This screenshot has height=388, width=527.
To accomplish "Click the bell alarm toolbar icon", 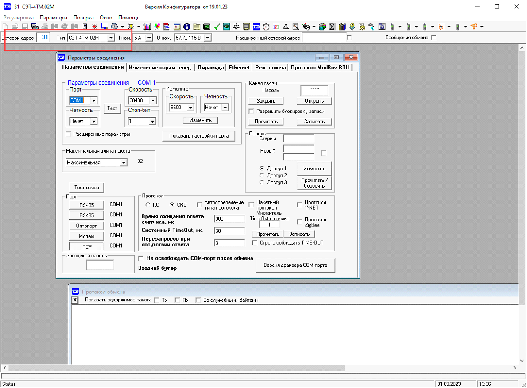I will tap(286, 27).
